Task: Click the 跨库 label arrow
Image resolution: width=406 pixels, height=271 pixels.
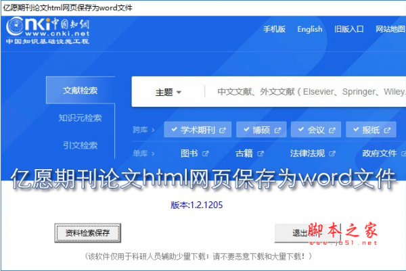Action: [153, 130]
